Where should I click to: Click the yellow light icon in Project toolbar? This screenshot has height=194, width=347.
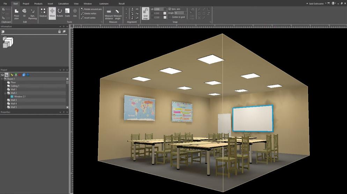point(12,75)
